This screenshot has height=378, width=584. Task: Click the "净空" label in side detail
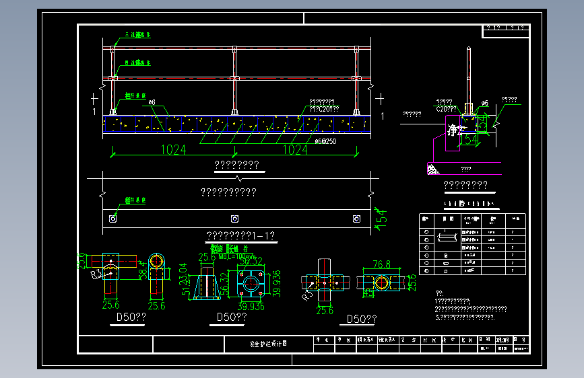pyautogui.click(x=456, y=130)
